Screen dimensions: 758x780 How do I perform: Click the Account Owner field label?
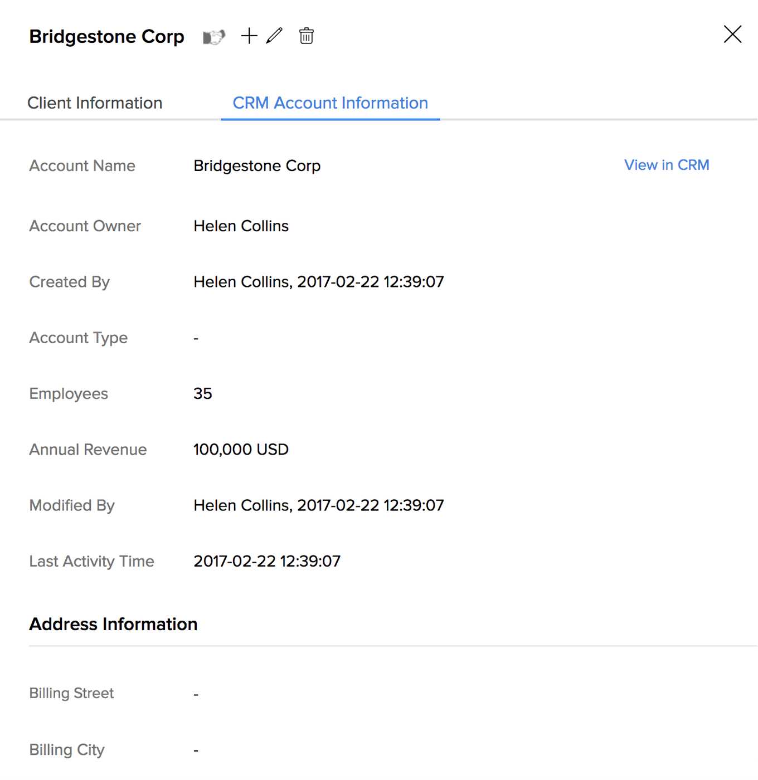[x=85, y=226]
